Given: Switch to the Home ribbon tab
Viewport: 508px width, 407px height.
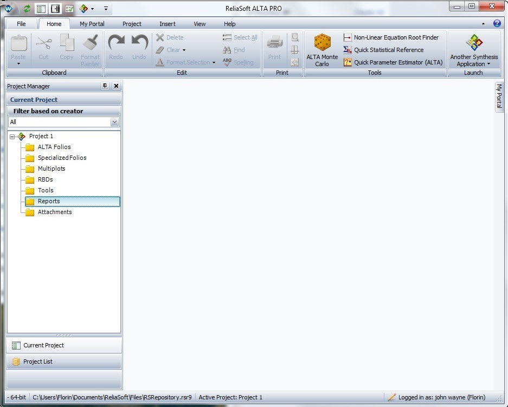Looking at the screenshot, I should pos(54,24).
